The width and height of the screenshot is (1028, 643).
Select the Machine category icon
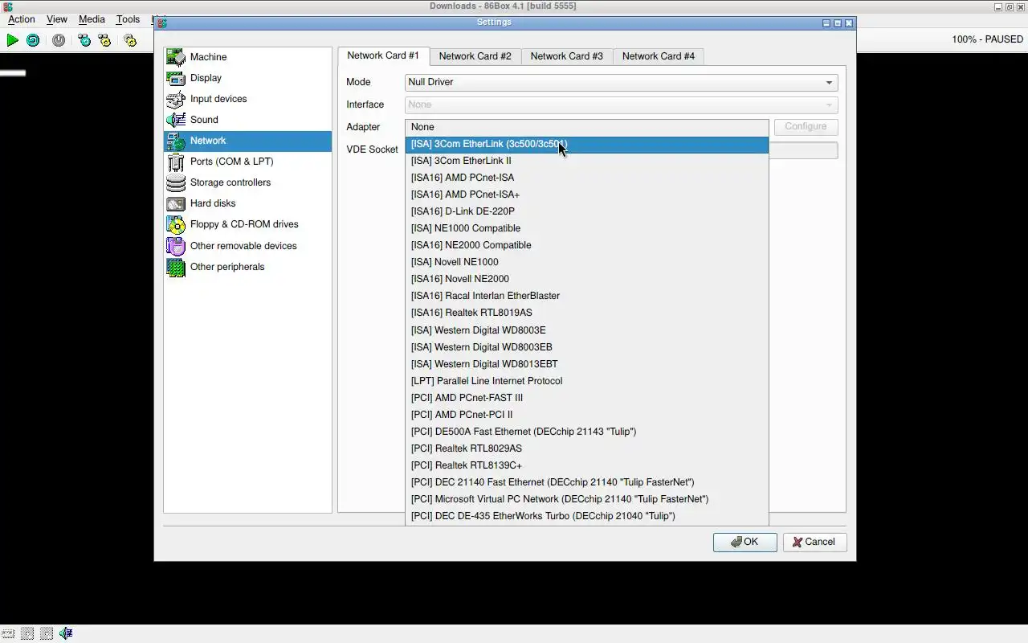(176, 57)
